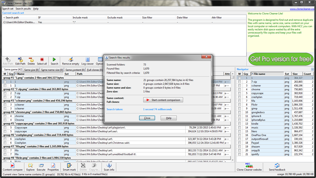Open the Search results menu
The height and width of the screenshot is (178, 316).
pos(23,9)
